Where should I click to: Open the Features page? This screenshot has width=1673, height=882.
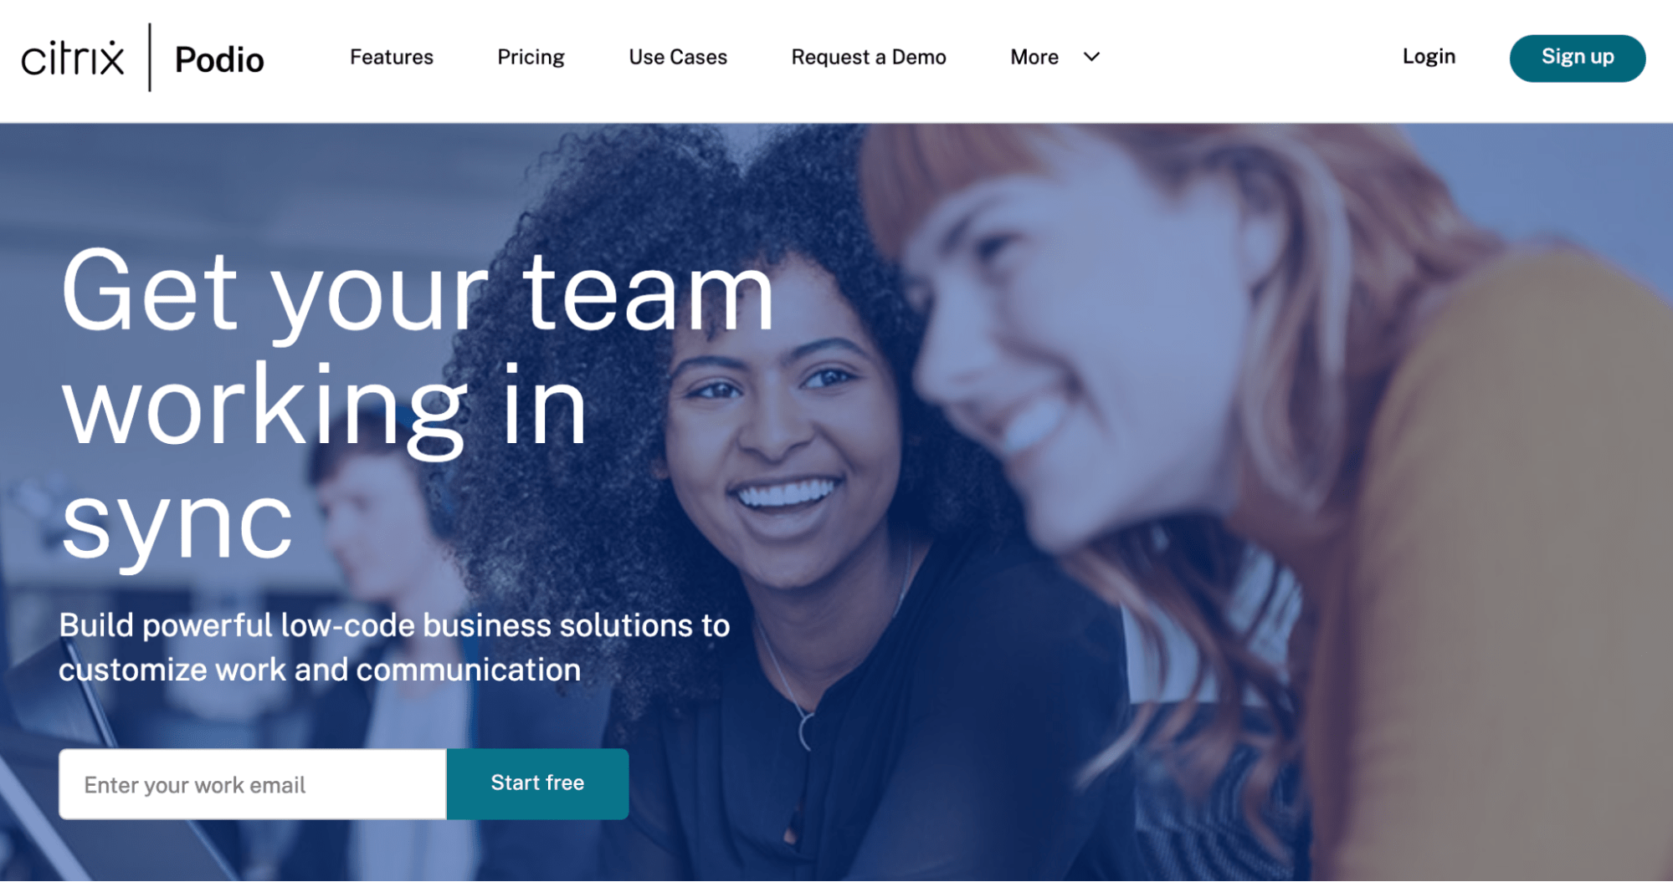[392, 57]
